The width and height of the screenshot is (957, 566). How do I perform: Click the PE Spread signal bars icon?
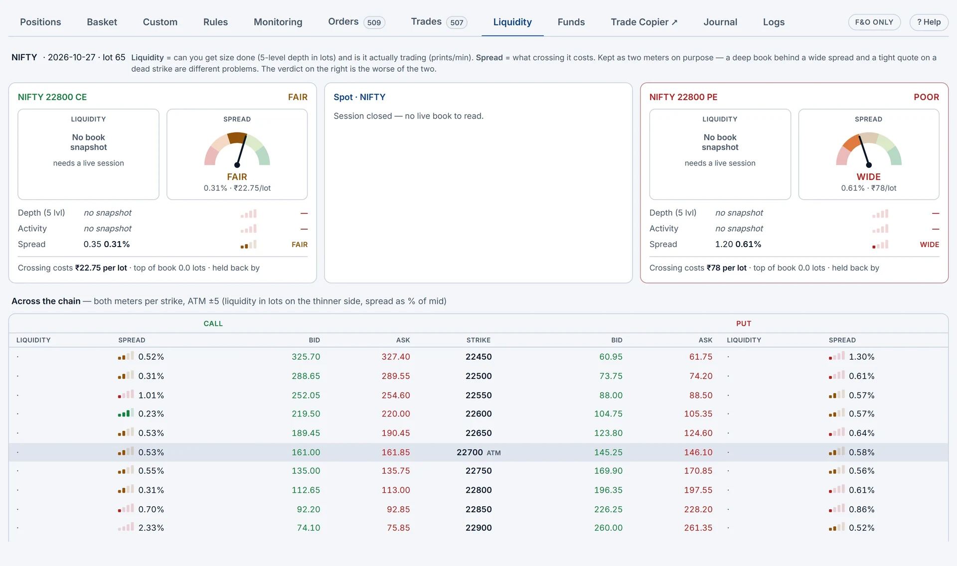click(x=880, y=245)
